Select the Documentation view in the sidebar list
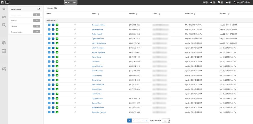The width and height of the screenshot is (253, 124). pyautogui.click(x=24, y=32)
